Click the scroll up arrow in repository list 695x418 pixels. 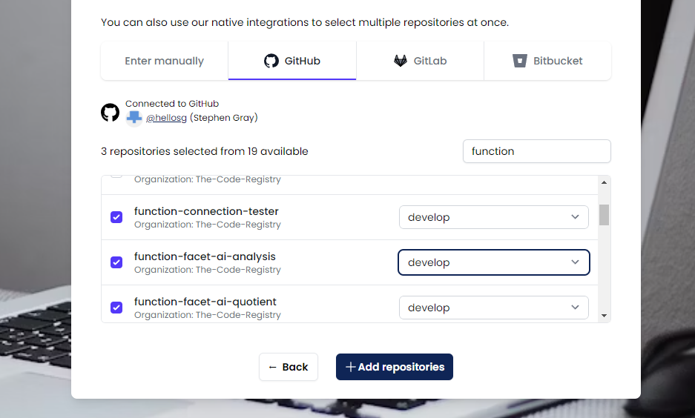pos(604,182)
